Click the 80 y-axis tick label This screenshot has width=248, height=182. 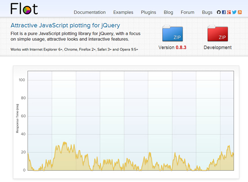click(23, 98)
